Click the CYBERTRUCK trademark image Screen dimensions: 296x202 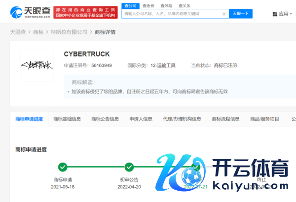click(37, 65)
